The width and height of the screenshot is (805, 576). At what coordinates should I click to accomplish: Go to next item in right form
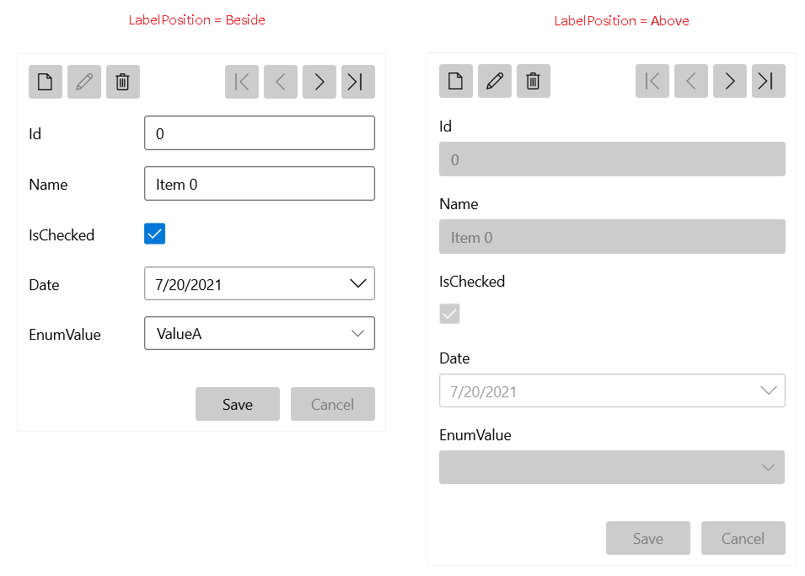tap(730, 81)
